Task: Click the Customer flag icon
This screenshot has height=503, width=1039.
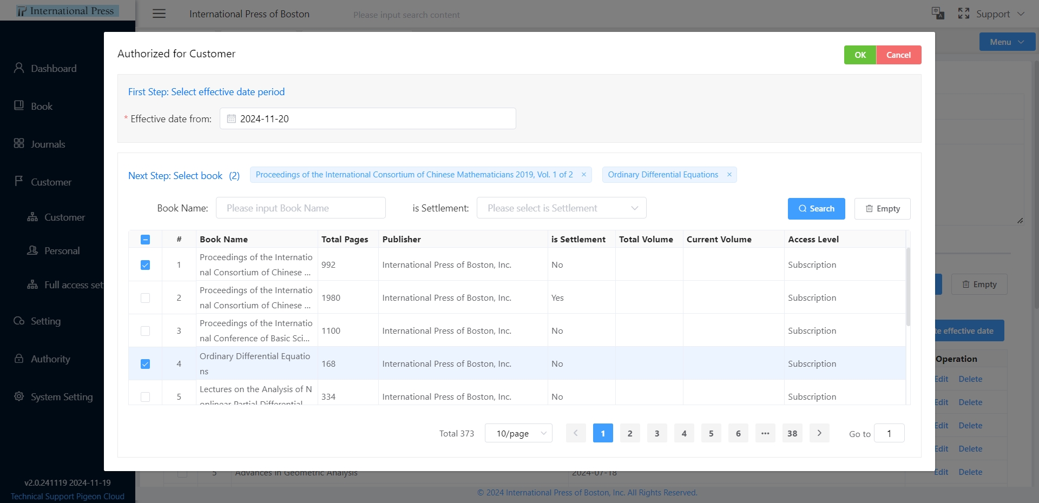Action: point(19,181)
